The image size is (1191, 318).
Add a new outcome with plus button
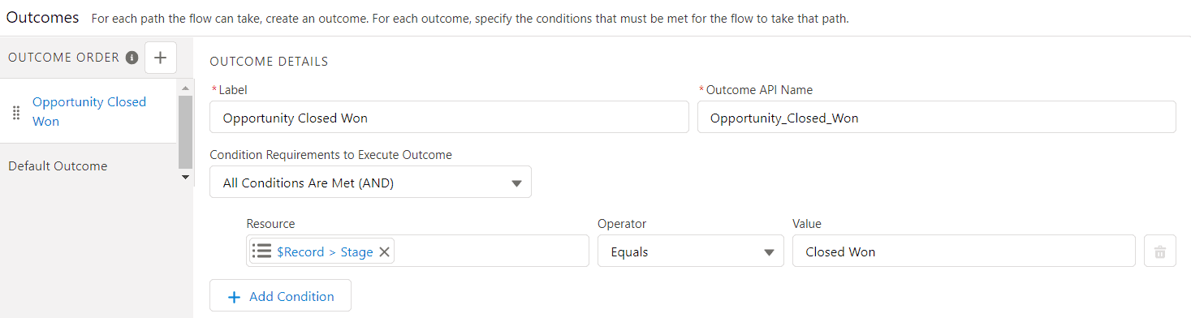click(161, 58)
